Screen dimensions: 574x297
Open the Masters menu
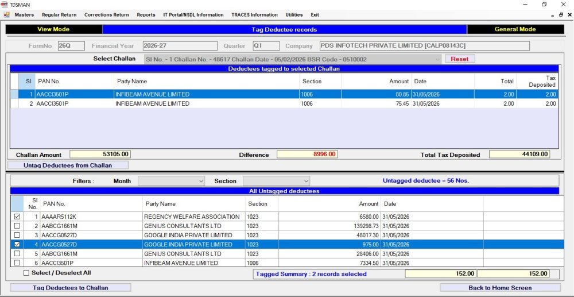(x=24, y=15)
